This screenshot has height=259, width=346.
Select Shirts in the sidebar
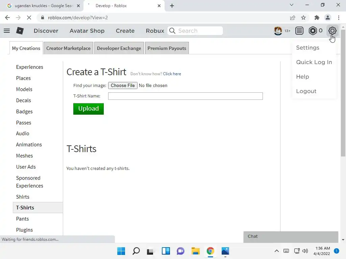[x=23, y=197]
